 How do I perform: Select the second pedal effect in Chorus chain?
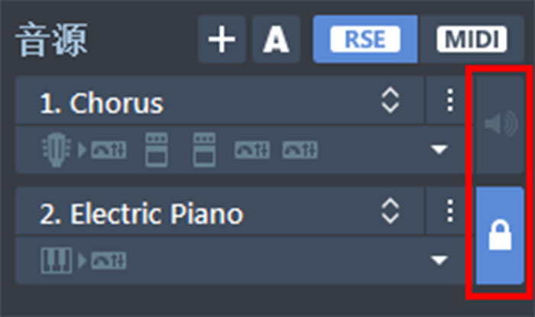(203, 148)
